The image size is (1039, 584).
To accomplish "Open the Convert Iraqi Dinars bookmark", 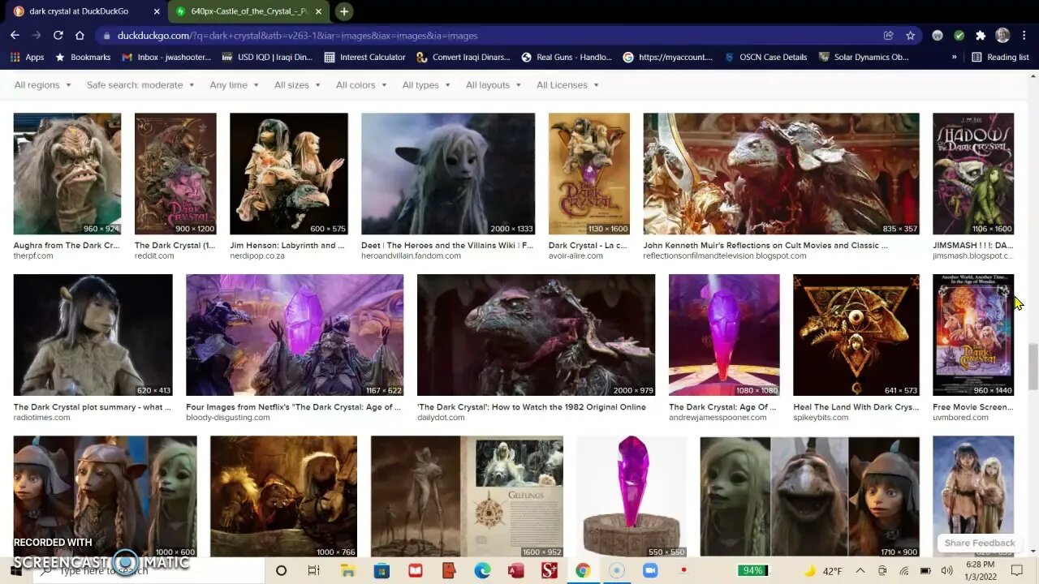I will point(463,58).
